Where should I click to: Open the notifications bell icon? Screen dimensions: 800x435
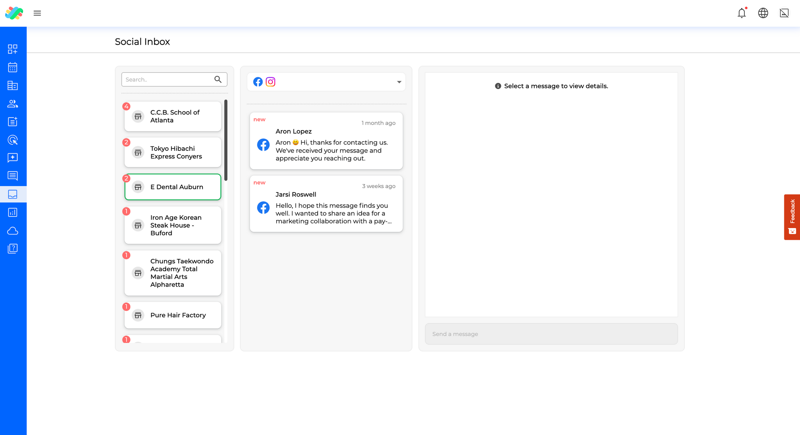742,13
